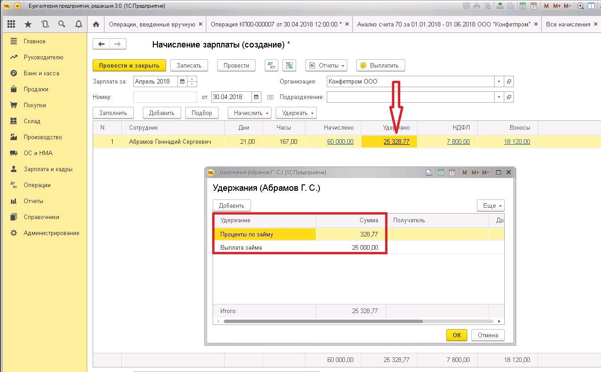Open the Отчеты dropdown button

[x=326, y=65]
